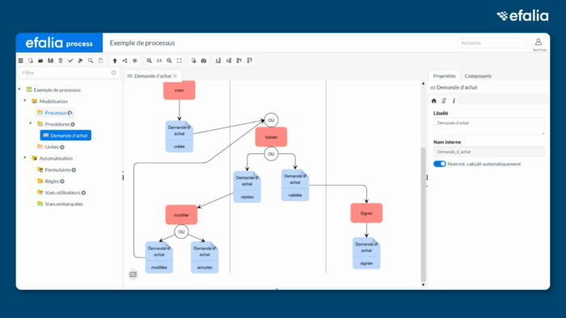Click the document export icon beside the camera
Image resolution: width=566 pixels, height=318 pixels.
tap(194, 61)
